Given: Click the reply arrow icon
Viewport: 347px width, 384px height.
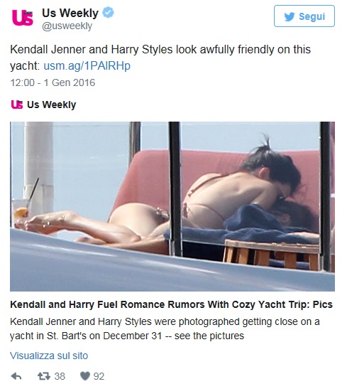Looking at the screenshot, I should tap(16, 376).
